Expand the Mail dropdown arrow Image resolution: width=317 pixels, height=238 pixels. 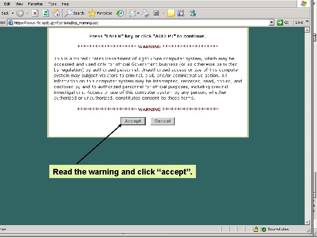(x=138, y=13)
